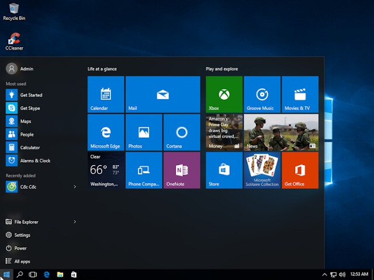This screenshot has width=374, height=280.
Task: Open the Mail tile
Action: coord(162,94)
